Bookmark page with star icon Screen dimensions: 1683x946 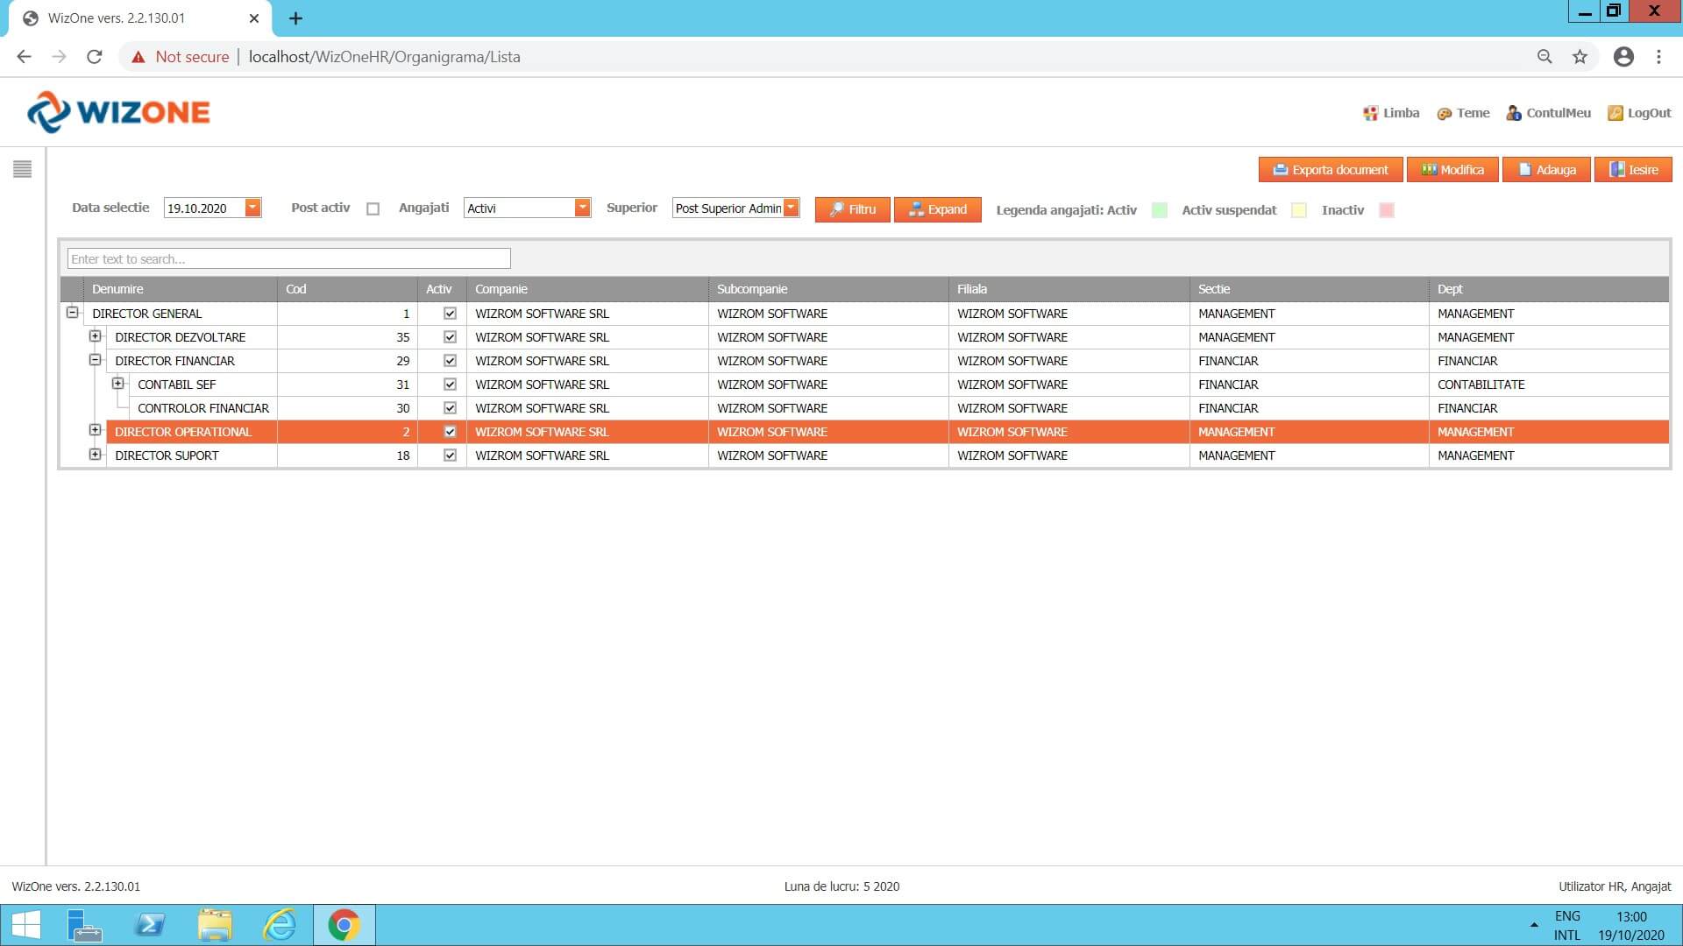1580,57
